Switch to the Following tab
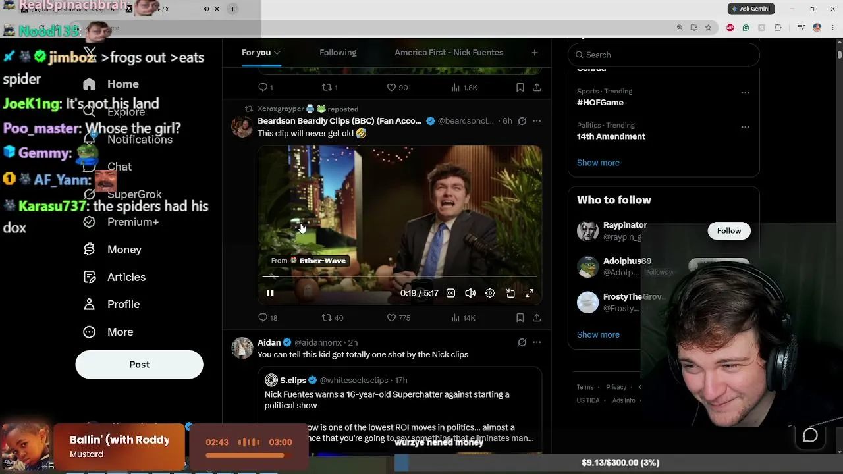843x474 pixels. point(338,53)
